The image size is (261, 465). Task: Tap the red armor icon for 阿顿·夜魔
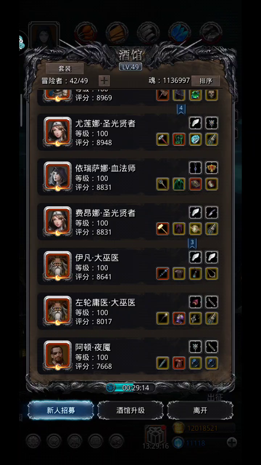point(179,363)
